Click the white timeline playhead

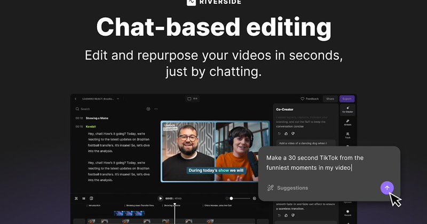click(x=175, y=213)
